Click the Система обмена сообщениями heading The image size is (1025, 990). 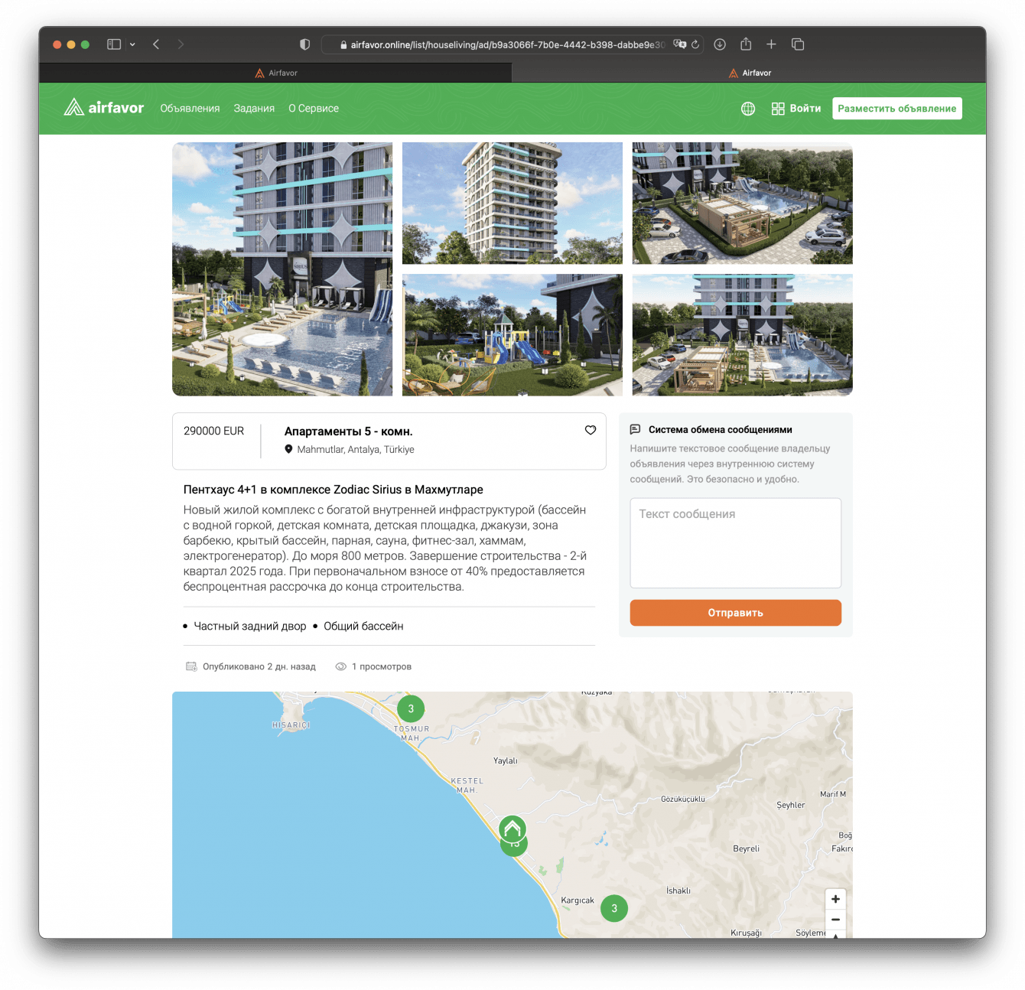pyautogui.click(x=721, y=429)
